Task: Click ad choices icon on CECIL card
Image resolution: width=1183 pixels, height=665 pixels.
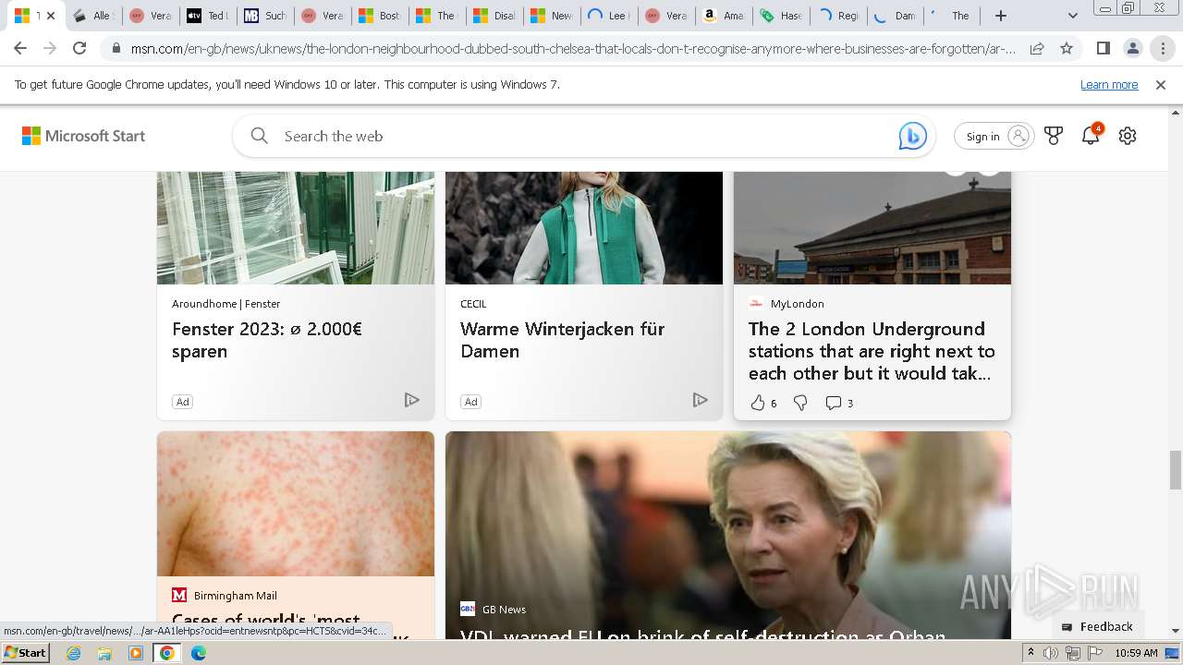Action: pyautogui.click(x=701, y=400)
